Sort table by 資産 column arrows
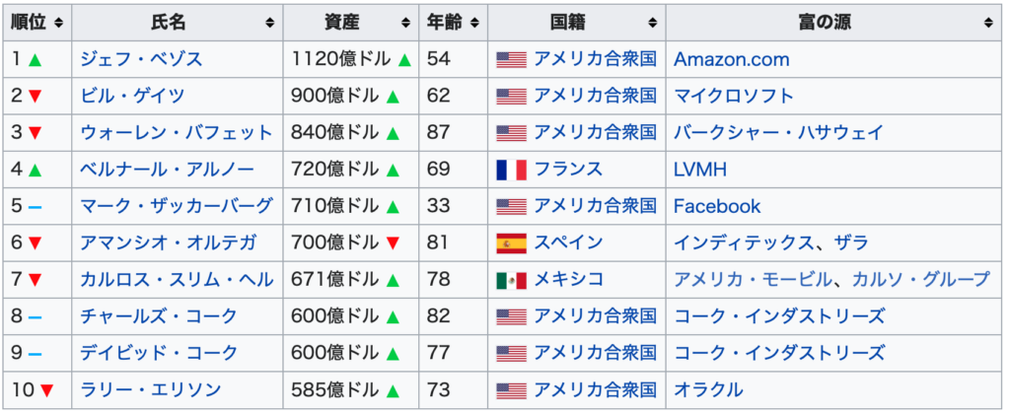This screenshot has height=416, width=1010. pos(405,24)
